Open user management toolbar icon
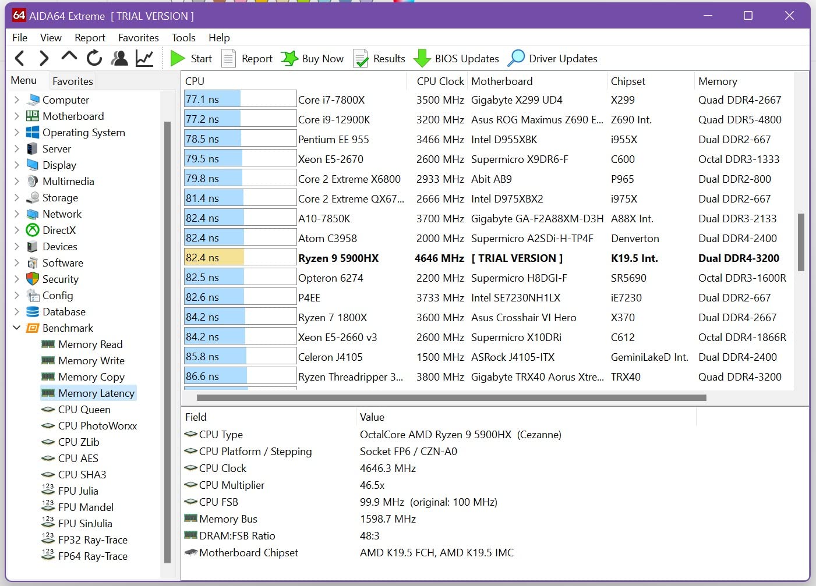 [x=119, y=58]
